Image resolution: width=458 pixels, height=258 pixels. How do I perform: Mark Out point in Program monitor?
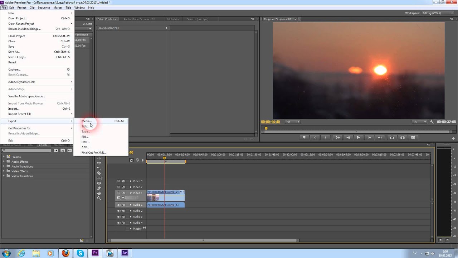pyautogui.click(x=325, y=137)
